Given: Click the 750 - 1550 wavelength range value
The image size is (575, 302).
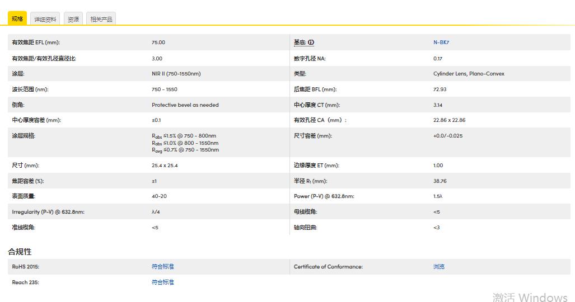Looking at the screenshot, I should (164, 89).
